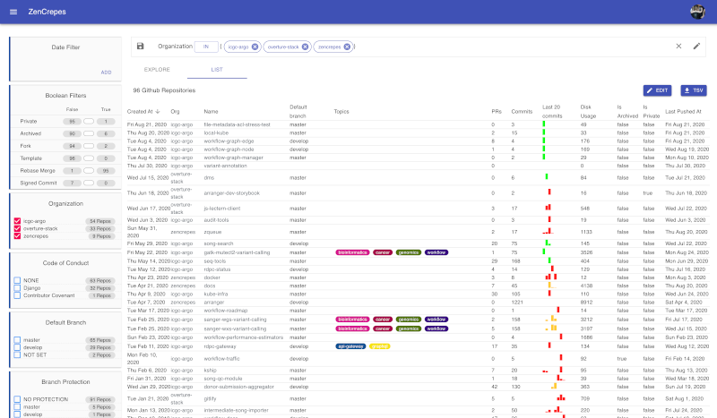The height and width of the screenshot is (418, 717).
Task: Toggle the Template boolean filter switch
Action: [89, 158]
